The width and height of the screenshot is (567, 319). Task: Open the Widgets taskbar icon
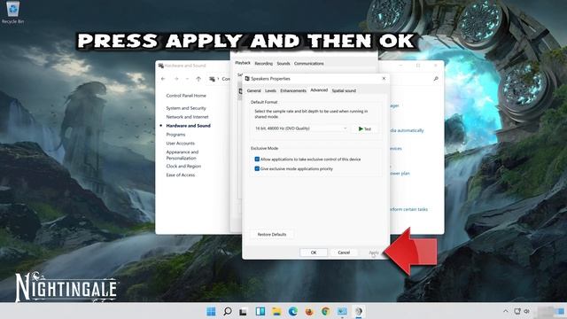260,311
